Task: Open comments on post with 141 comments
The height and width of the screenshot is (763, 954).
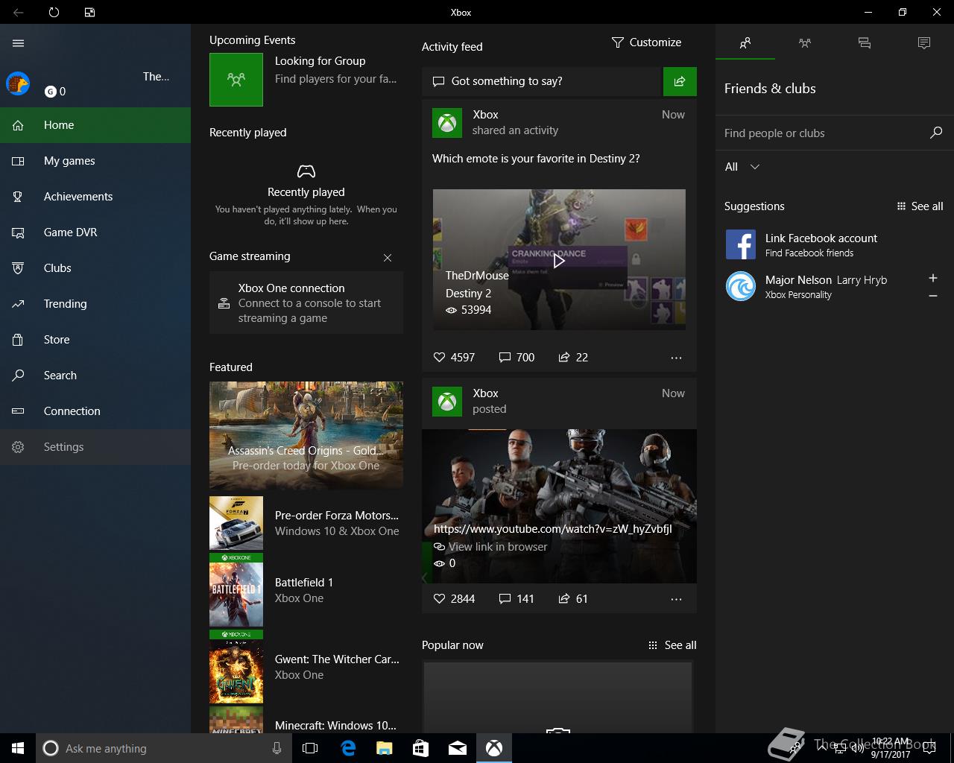Action: point(517,599)
